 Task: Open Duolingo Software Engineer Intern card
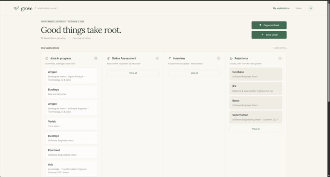(72, 138)
